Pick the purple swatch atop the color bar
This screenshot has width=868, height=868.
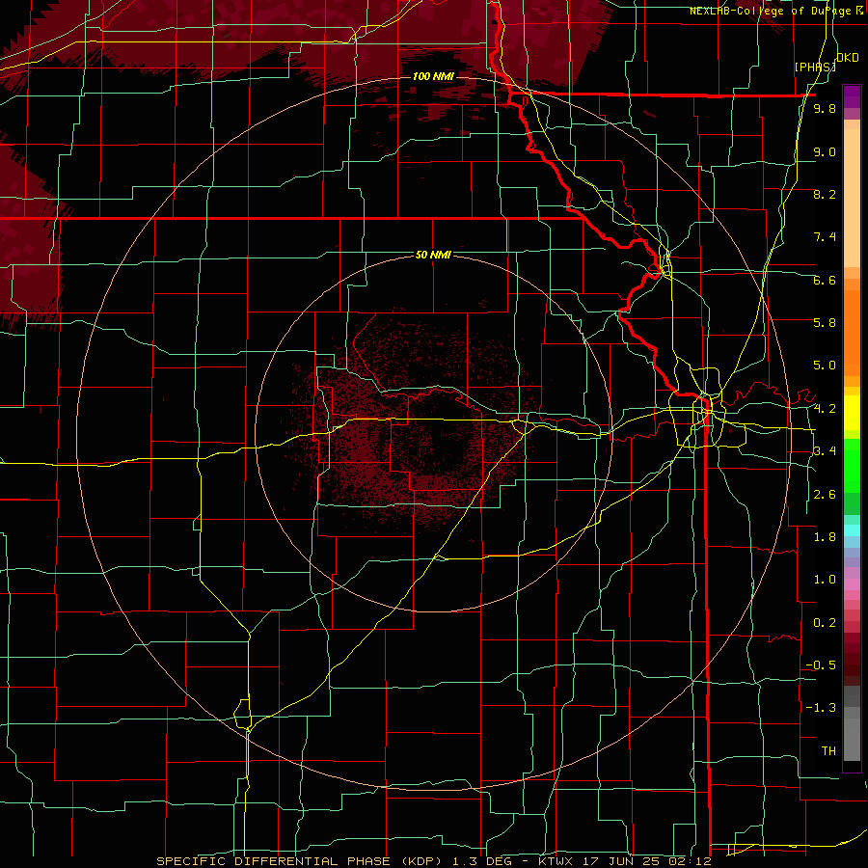852,96
